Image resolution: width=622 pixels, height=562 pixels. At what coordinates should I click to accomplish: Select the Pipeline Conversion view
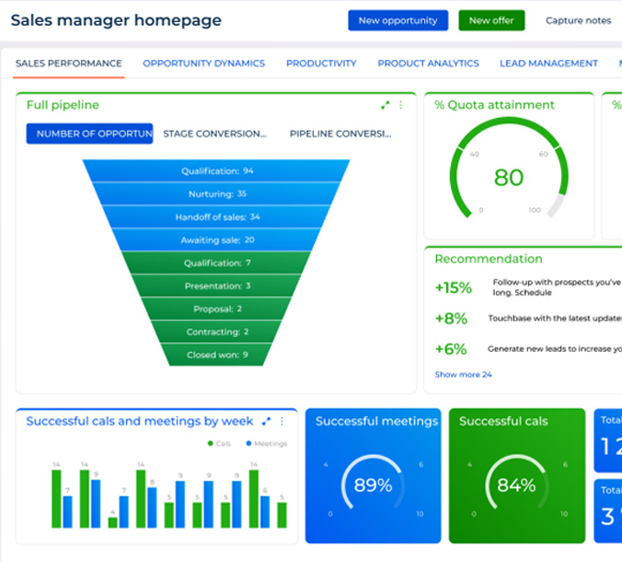(340, 134)
